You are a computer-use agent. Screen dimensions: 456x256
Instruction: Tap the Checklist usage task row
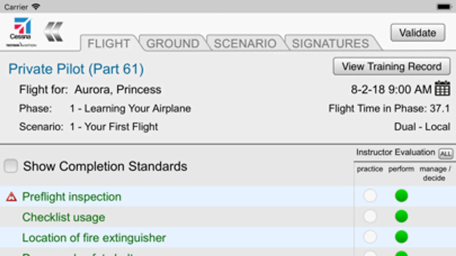pos(64,217)
